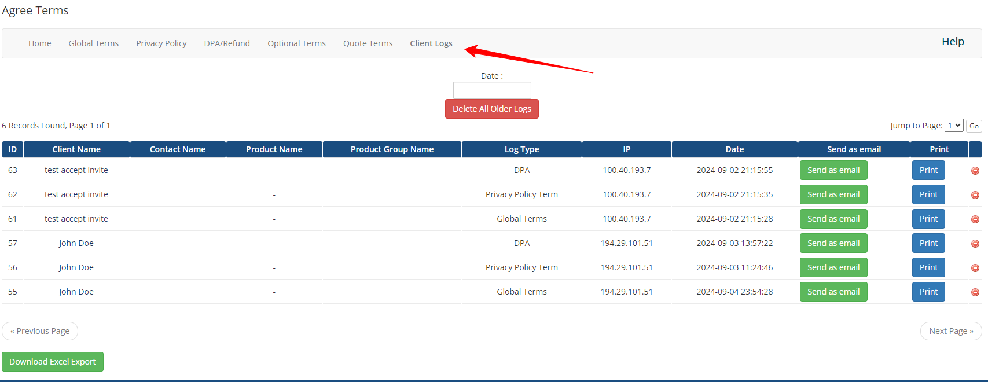Download the Excel export file
988x382 pixels.
pos(53,362)
